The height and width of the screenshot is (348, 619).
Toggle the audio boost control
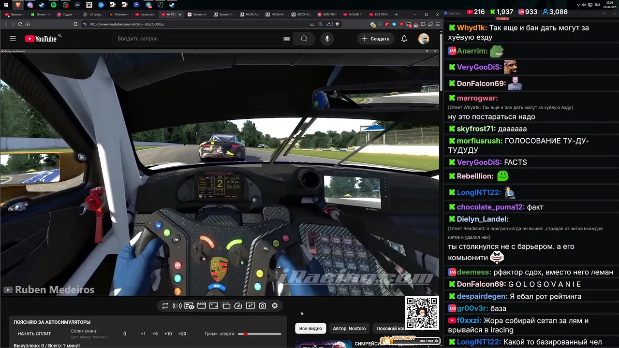click(177, 306)
